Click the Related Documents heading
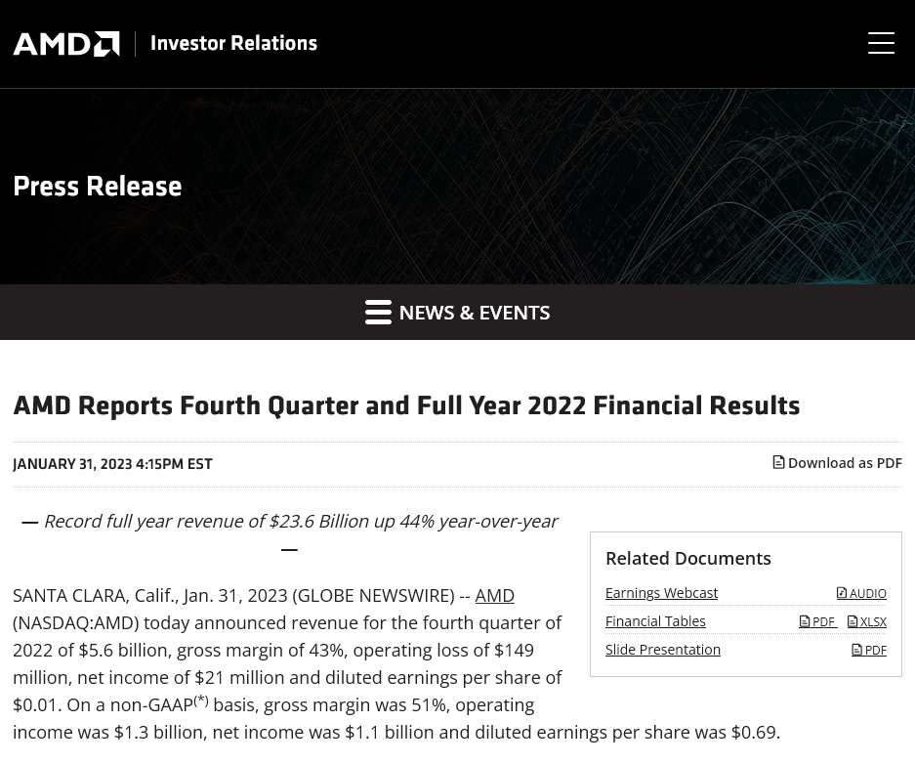Screen dimensions: 915x764 [688, 558]
